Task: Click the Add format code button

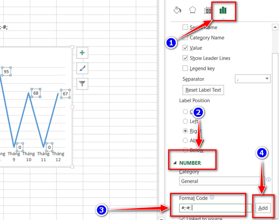Action: [x=263, y=208]
